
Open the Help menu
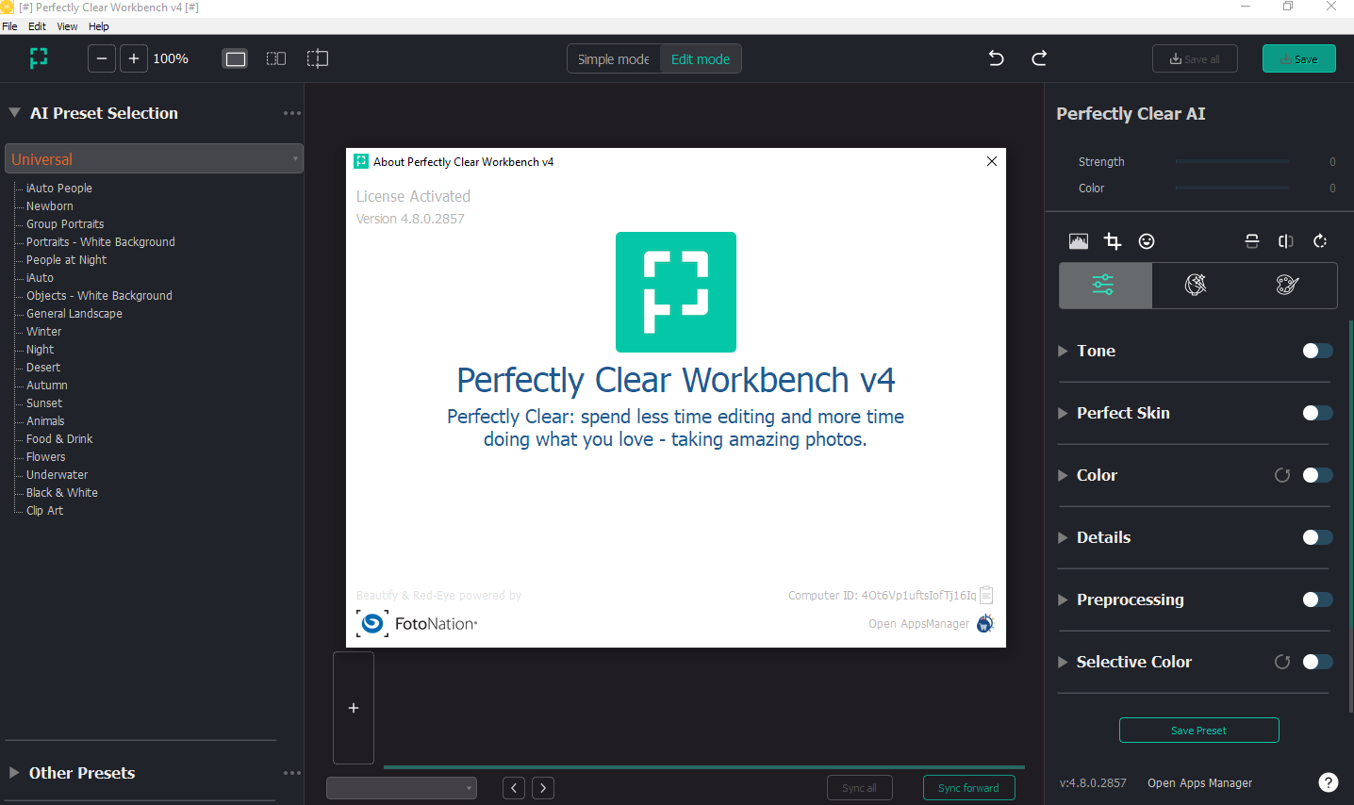coord(99,26)
